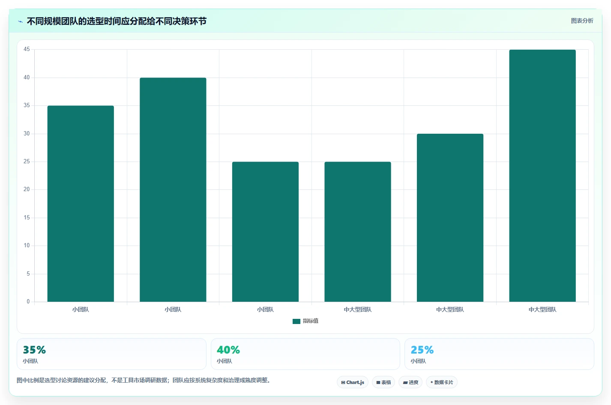Screen dimensions: 611x405
Task: Click the 中大型团队 bar at value 25
Action: coord(358,231)
